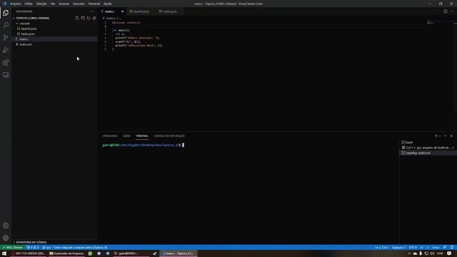Open editor more actions ellipsis
Image resolution: width=457 pixels, height=257 pixels.
click(451, 11)
